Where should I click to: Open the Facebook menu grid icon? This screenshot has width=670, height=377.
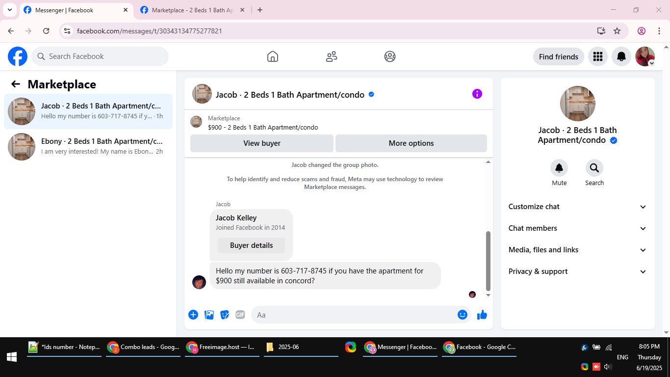coord(597,56)
